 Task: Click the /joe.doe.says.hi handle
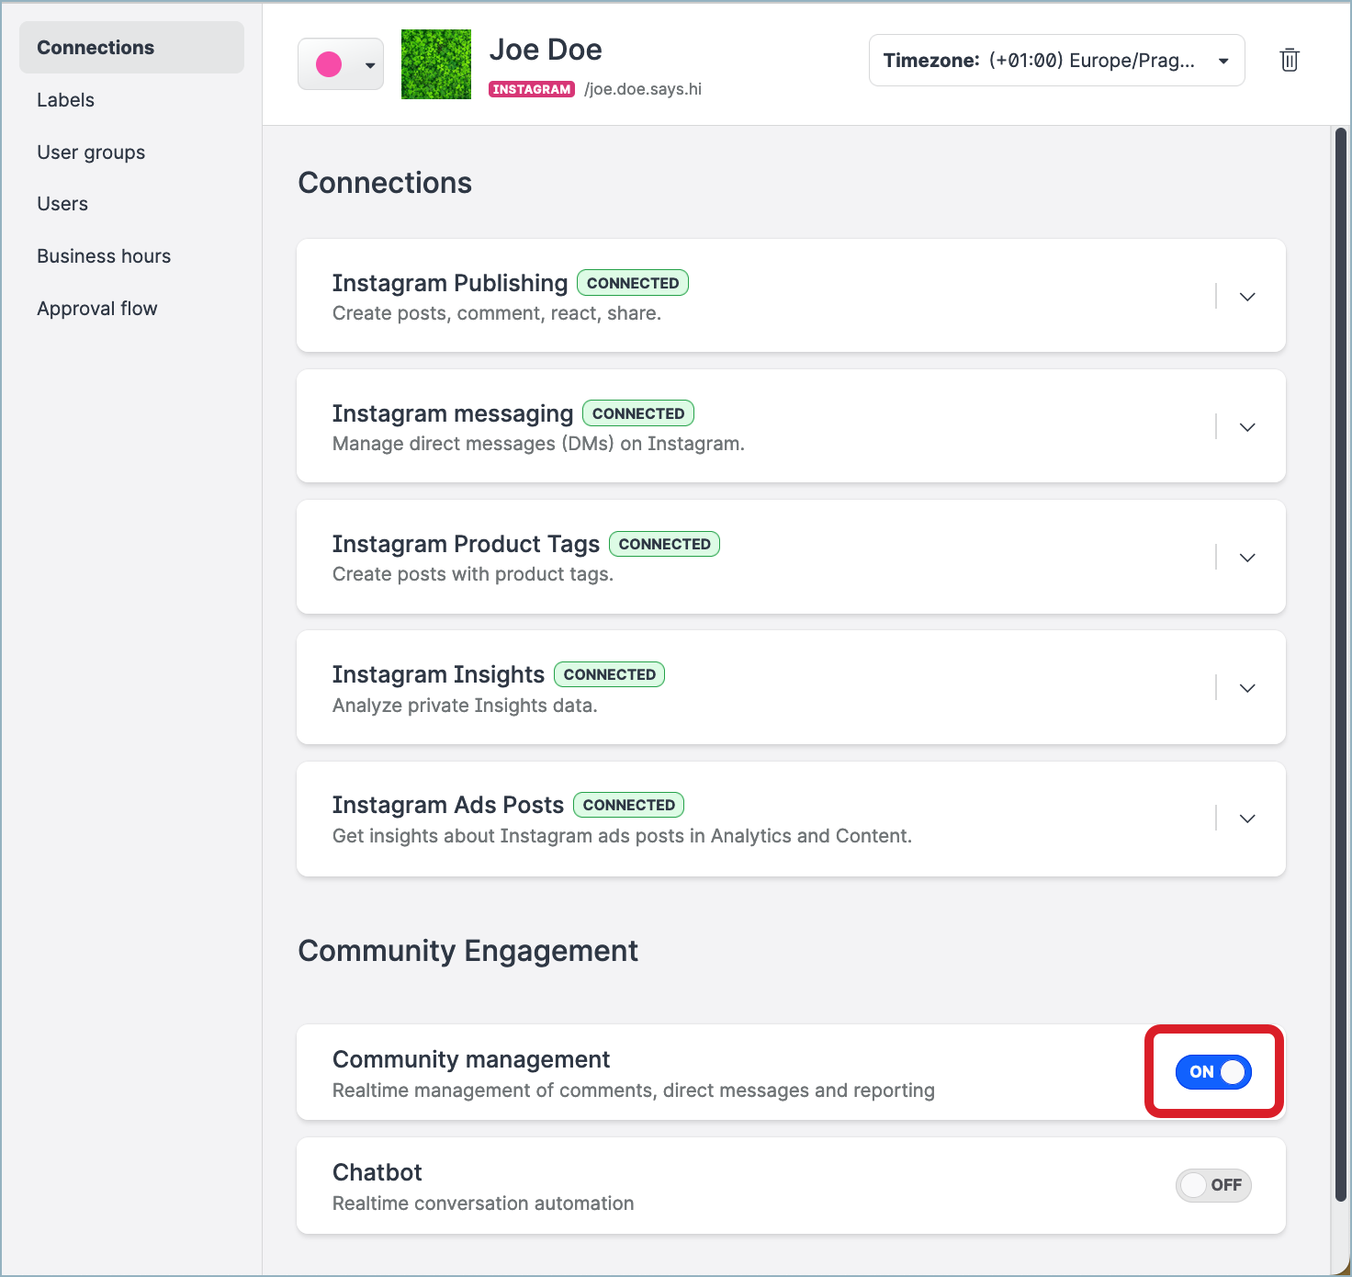643,88
